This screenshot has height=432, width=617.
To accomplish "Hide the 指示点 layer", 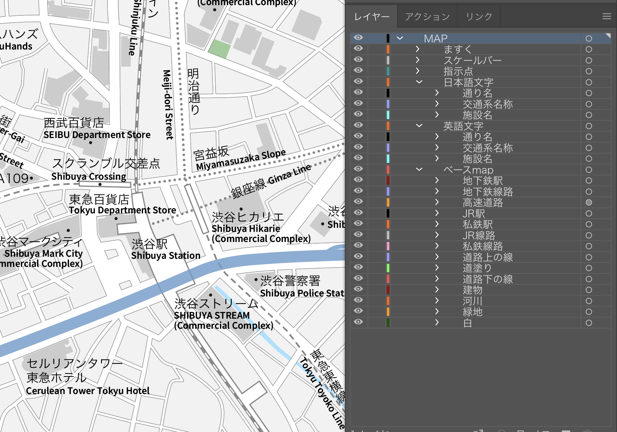I will click(358, 70).
